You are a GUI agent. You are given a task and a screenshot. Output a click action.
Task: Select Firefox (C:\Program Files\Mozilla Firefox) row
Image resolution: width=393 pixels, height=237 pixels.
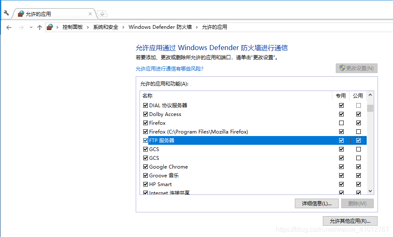pyautogui.click(x=198, y=132)
